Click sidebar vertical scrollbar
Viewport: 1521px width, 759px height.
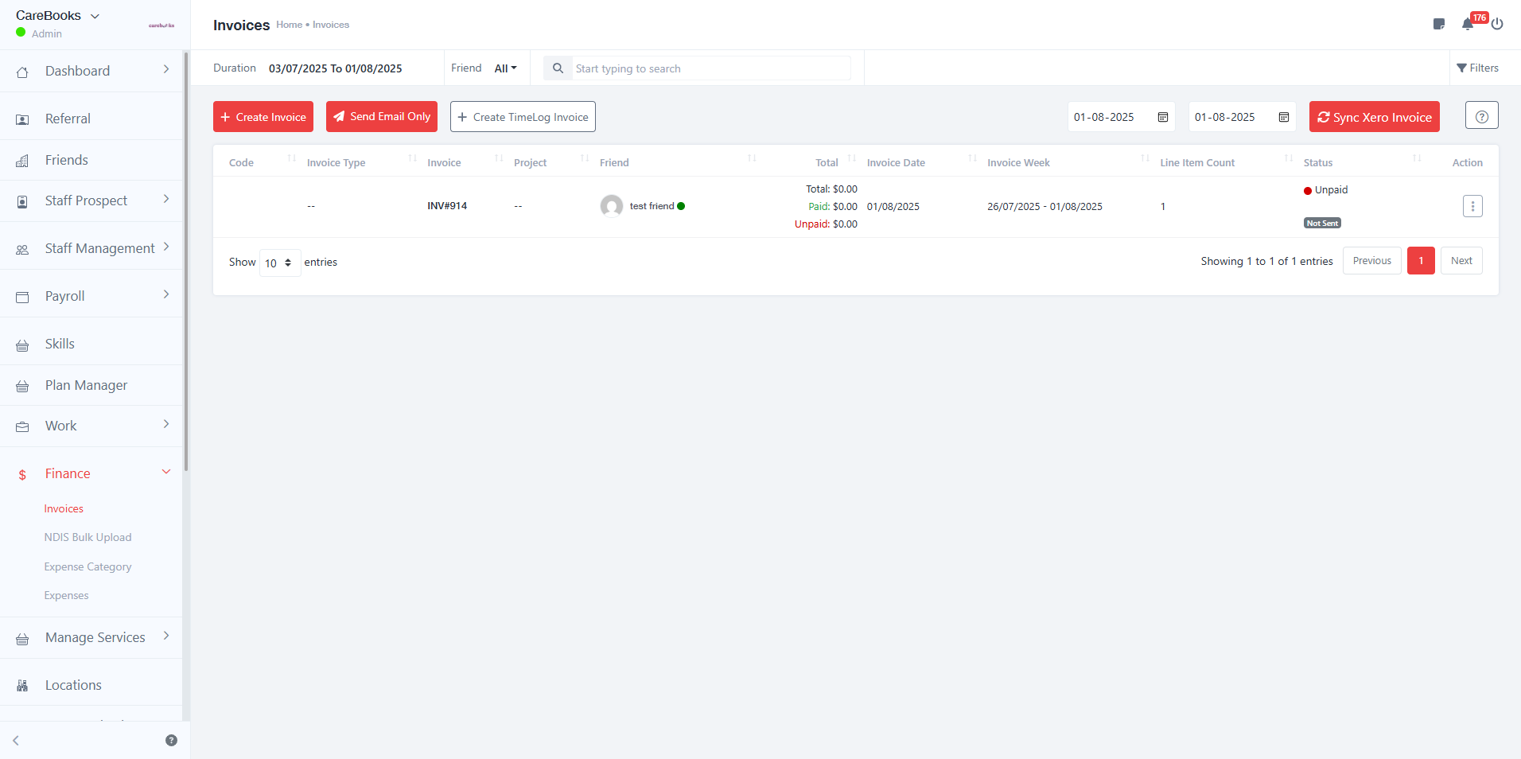coord(186,263)
